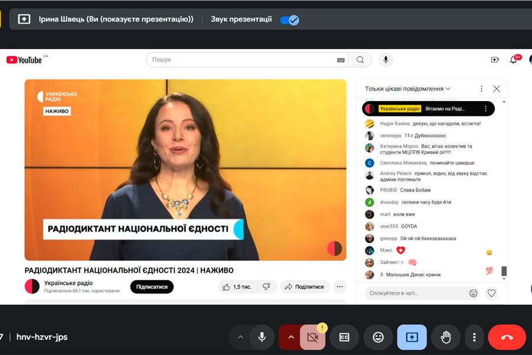Image resolution: width=532 pixels, height=355 pixels.
Task: Expand camera video settings arrow
Action: 290,337
